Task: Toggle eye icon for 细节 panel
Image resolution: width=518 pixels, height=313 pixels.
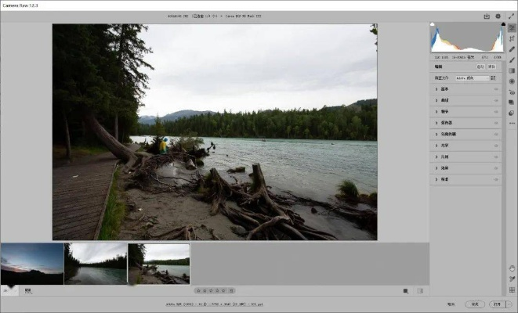Action: point(496,112)
